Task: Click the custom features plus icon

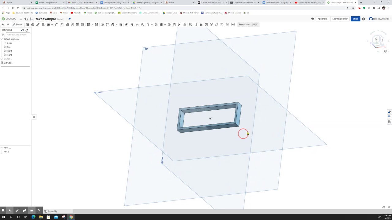Action: [x=233, y=24]
